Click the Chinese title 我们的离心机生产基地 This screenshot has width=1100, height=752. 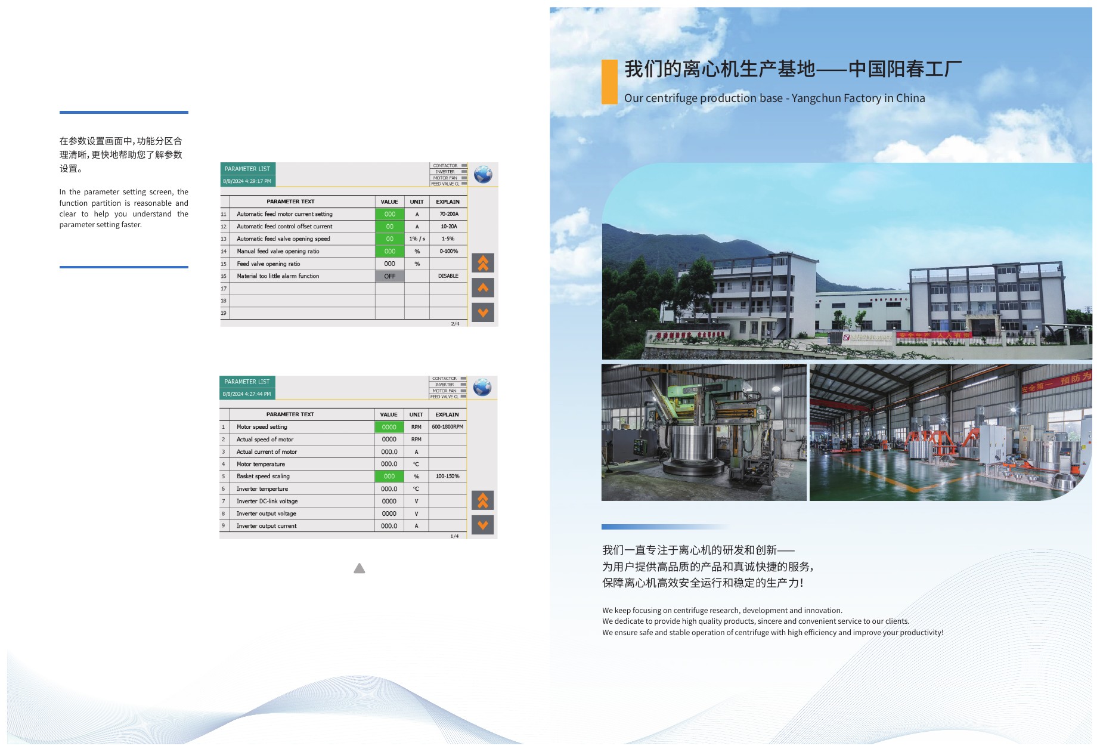pyautogui.click(x=793, y=69)
